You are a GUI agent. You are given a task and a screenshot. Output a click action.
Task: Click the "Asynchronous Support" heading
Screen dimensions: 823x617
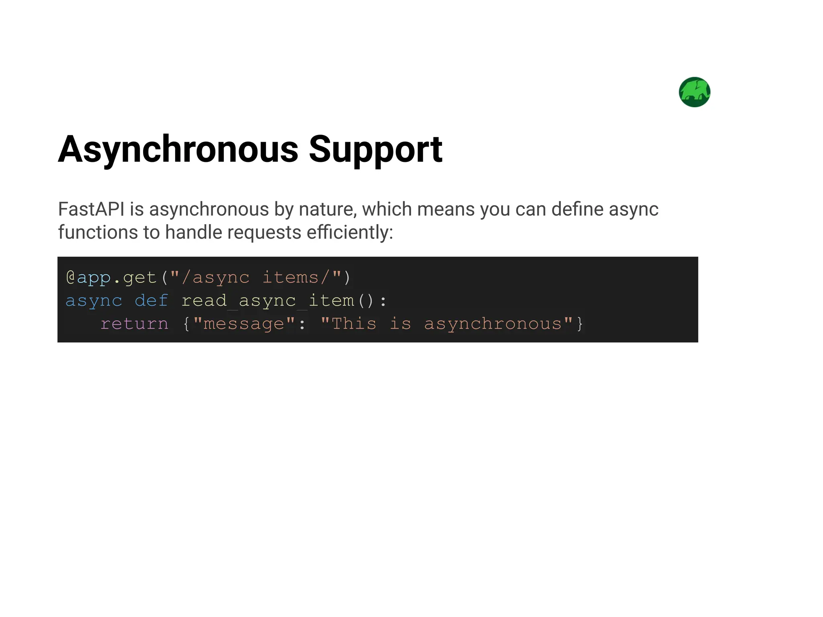click(x=250, y=149)
